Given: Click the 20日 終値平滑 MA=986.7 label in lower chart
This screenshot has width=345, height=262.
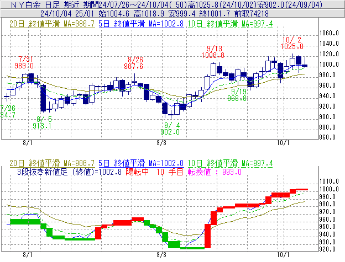Looking at the screenshot, I should tap(52, 163).
